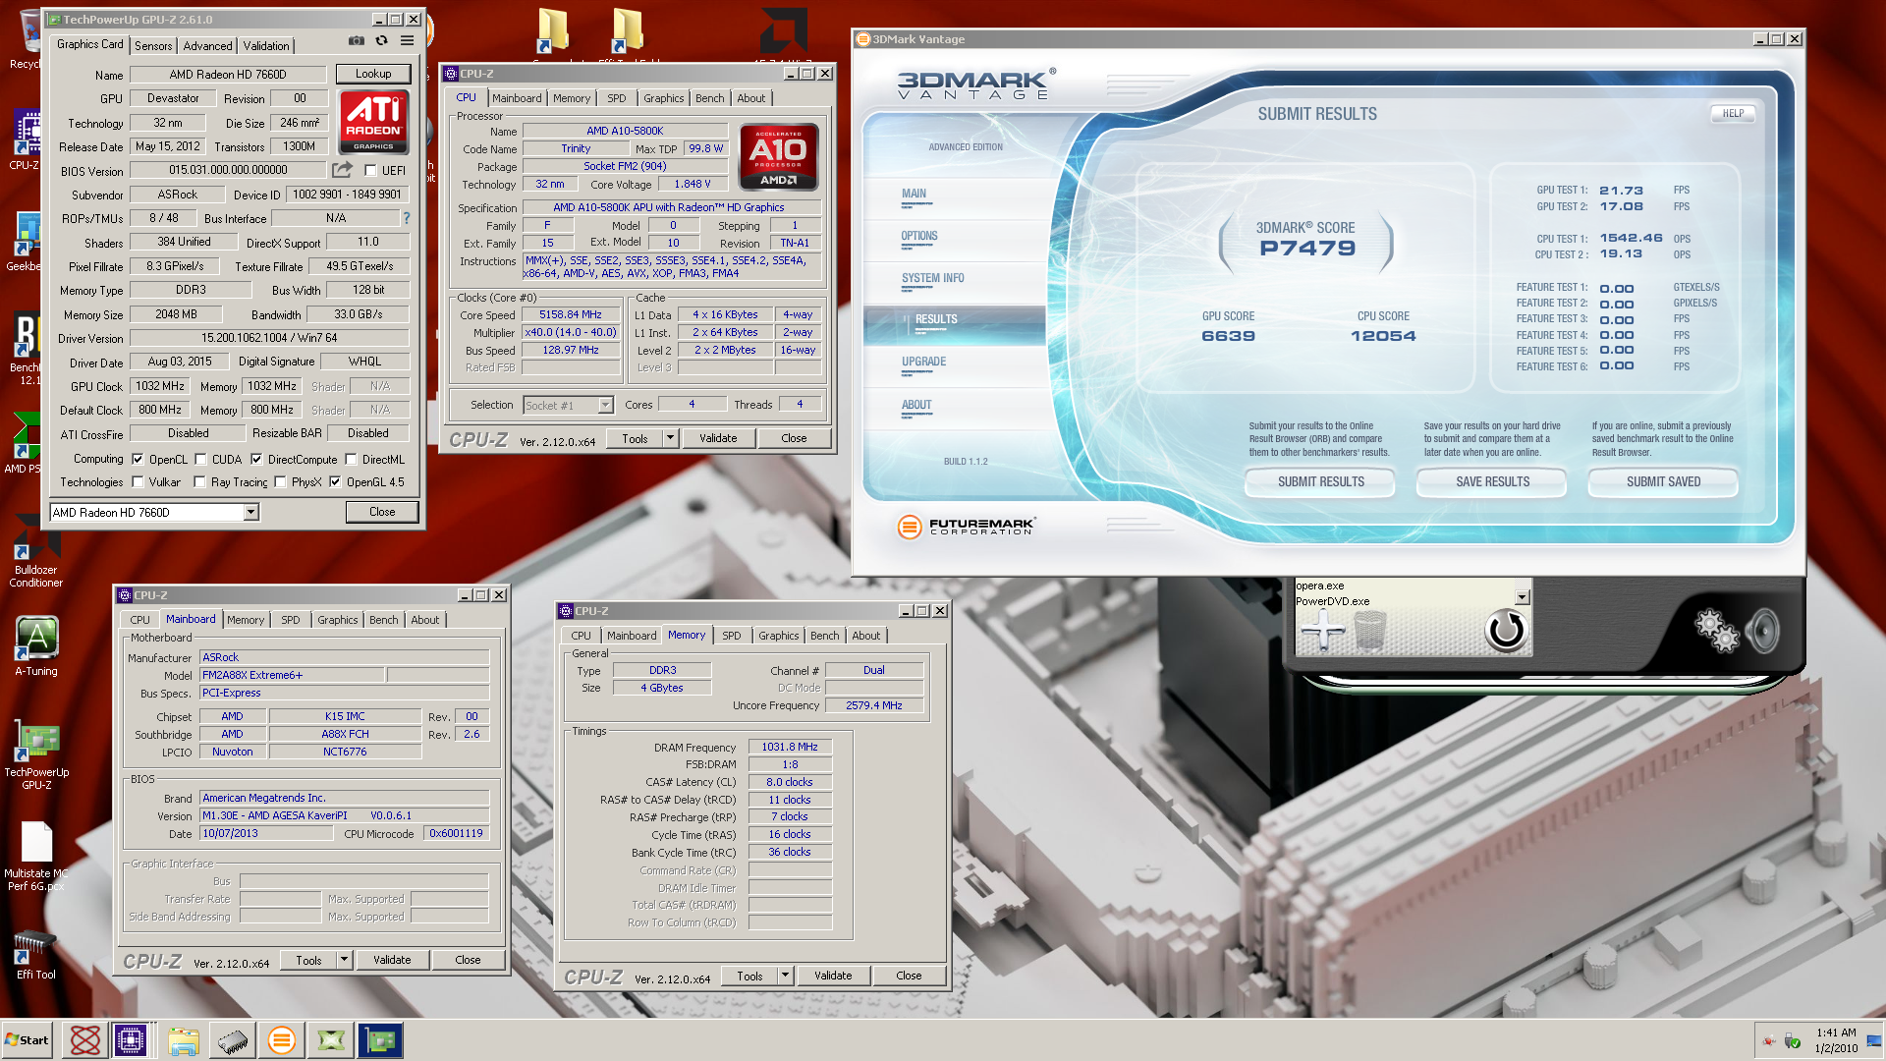The image size is (1886, 1061).
Task: Toggle the OpenCL checkbox
Action: pyautogui.click(x=138, y=459)
